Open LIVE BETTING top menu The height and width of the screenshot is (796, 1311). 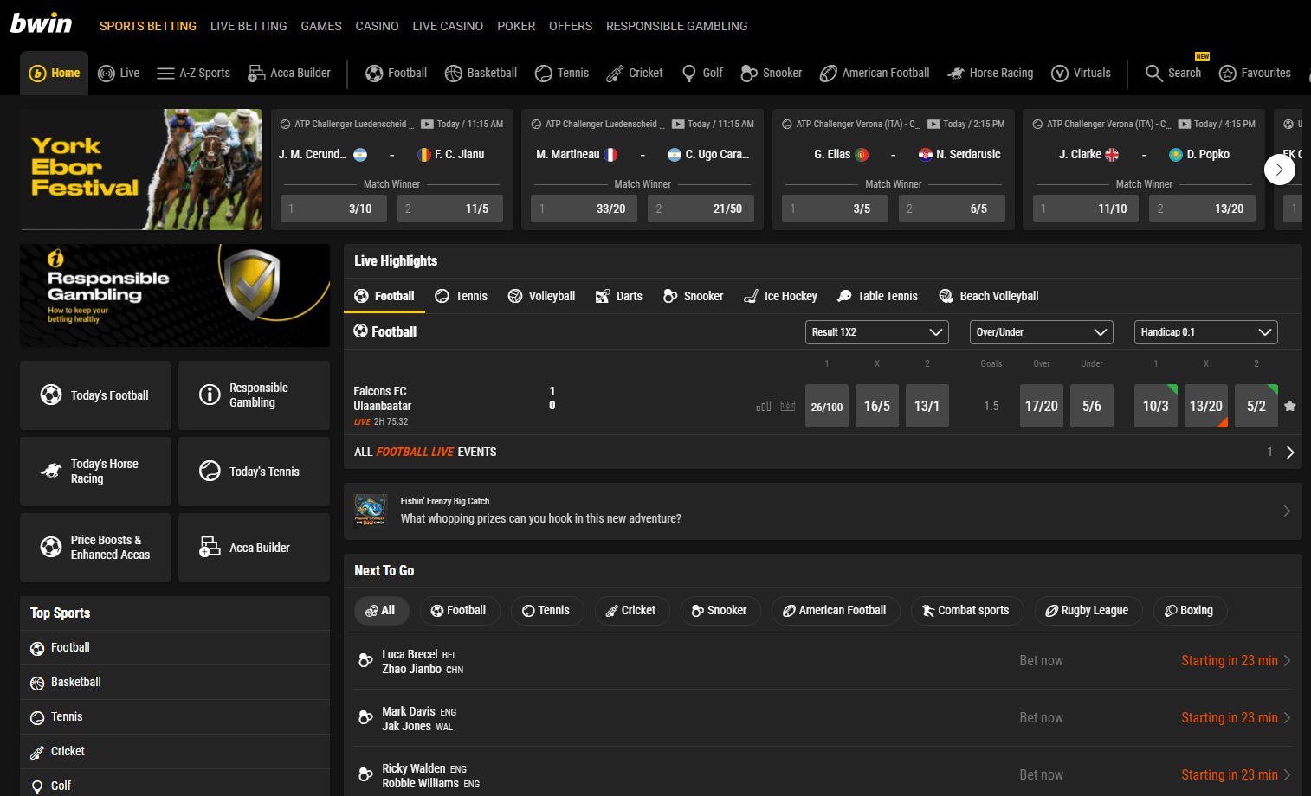(249, 26)
